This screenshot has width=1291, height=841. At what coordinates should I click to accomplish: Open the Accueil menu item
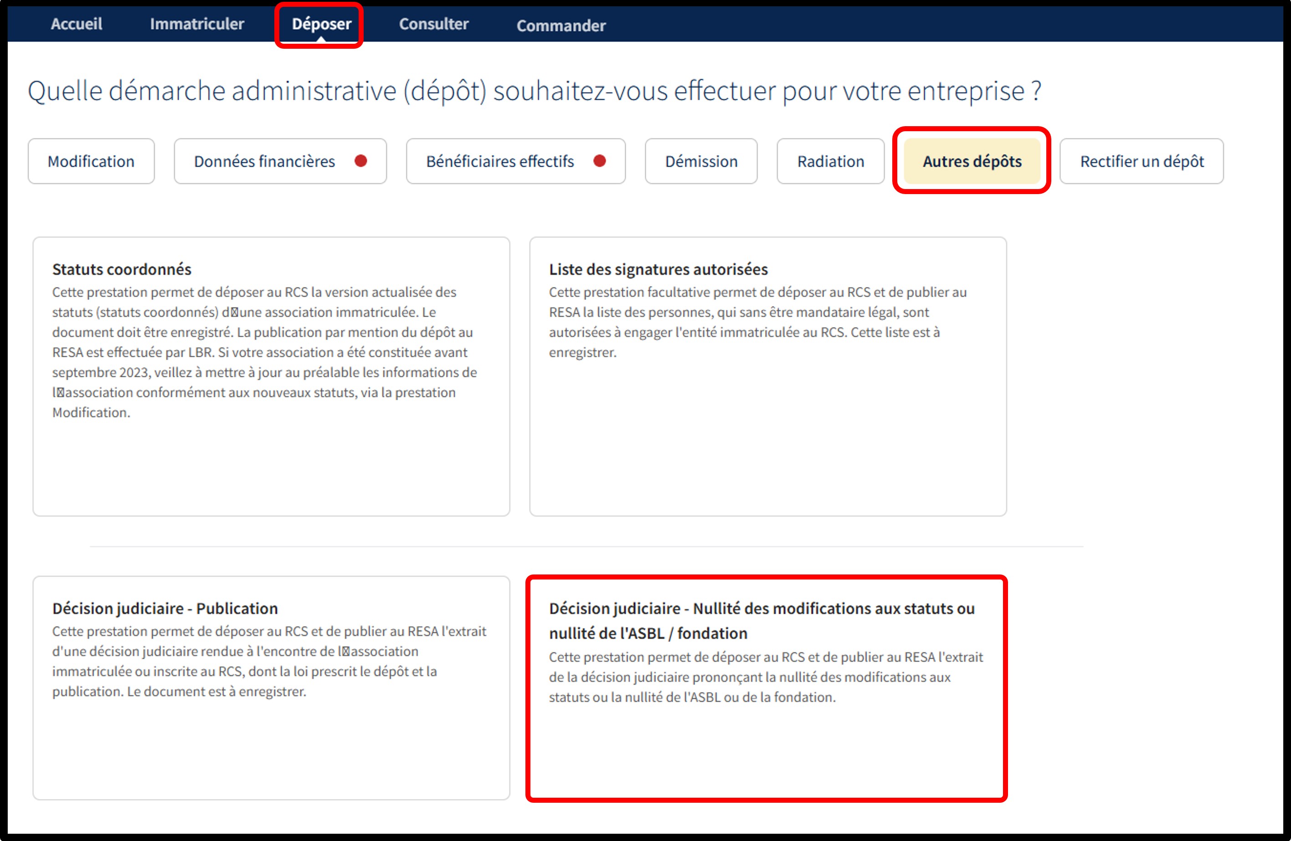point(77,24)
